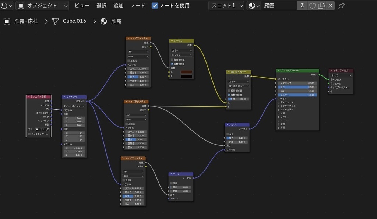Click the 強さ 0.050 field on lower Bump
This screenshot has width=377, height=219.
[x=181, y=187]
